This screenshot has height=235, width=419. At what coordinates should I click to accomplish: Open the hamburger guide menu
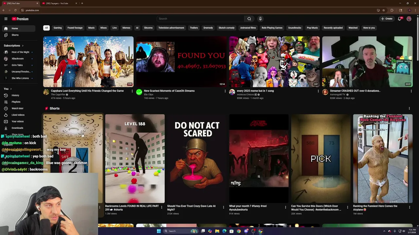(x=6, y=19)
